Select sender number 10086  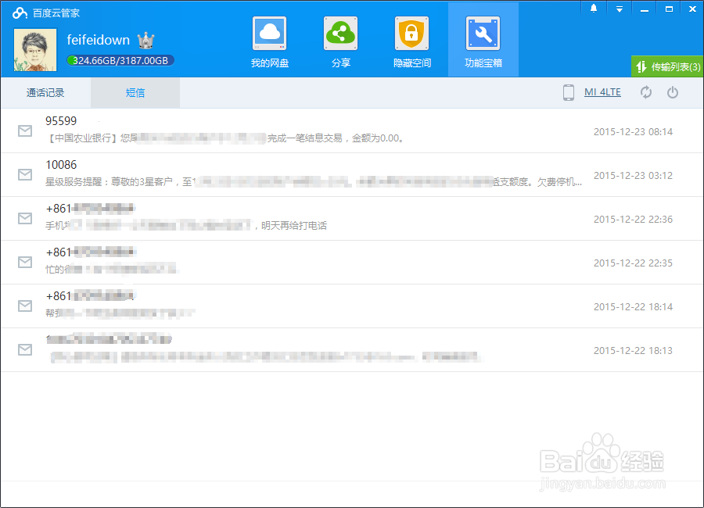(61, 165)
